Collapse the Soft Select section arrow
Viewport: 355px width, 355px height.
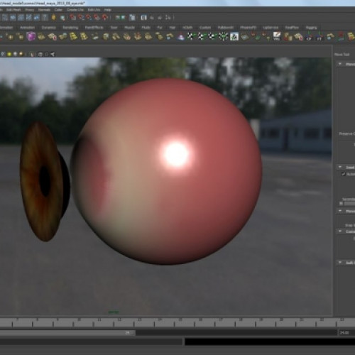click(x=340, y=262)
